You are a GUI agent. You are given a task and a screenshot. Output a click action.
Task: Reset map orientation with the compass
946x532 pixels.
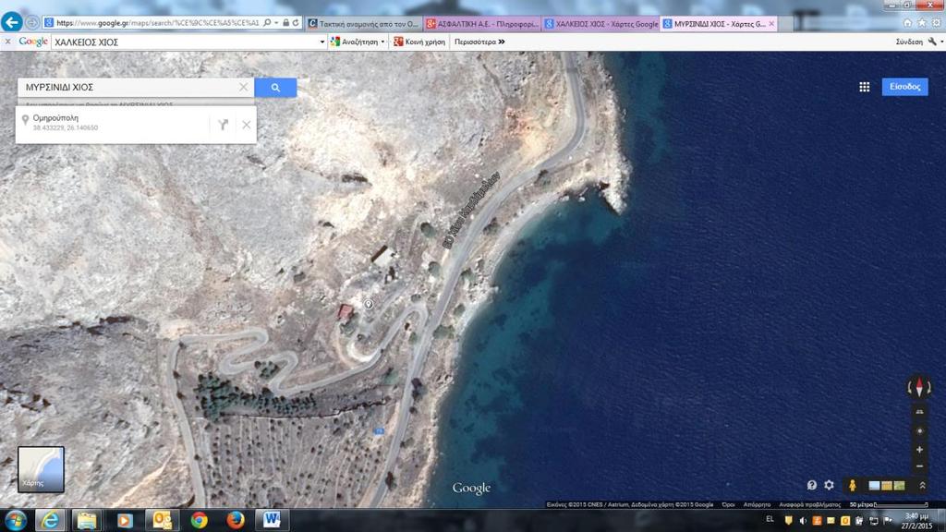[x=919, y=387]
